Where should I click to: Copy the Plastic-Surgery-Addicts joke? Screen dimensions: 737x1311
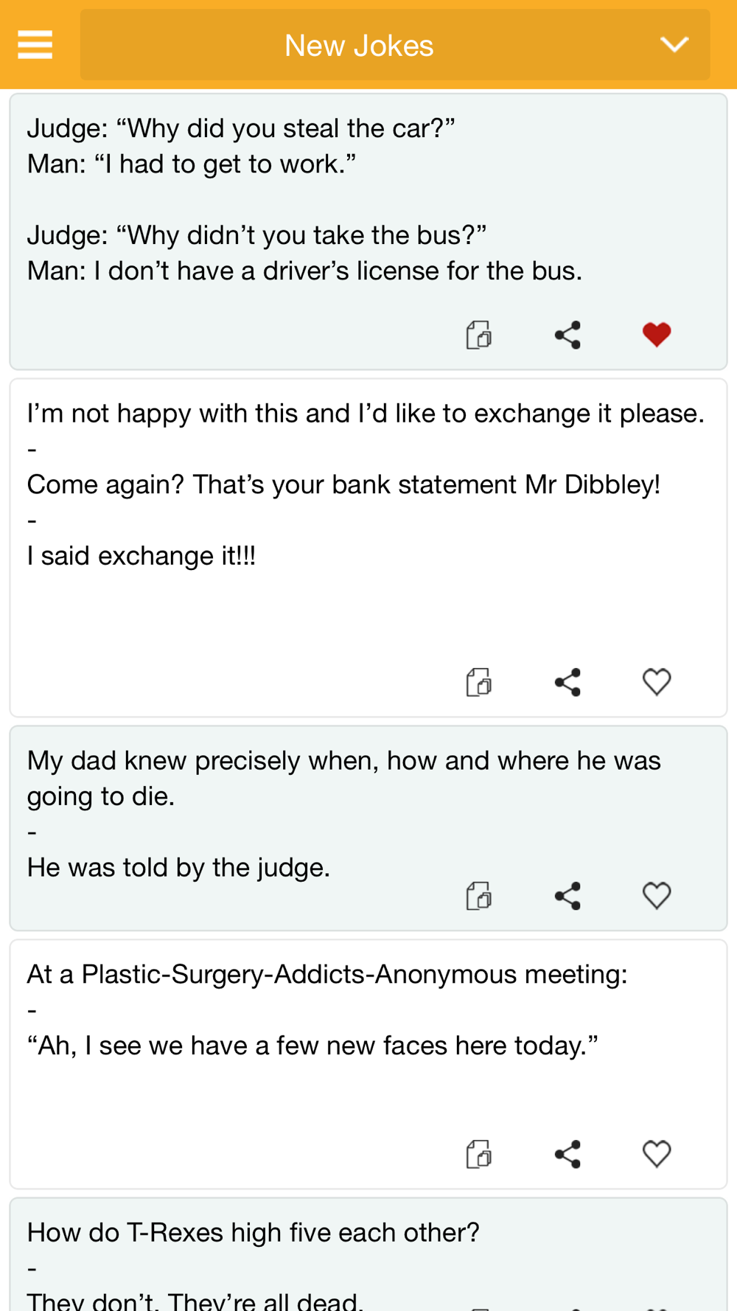coord(479,1154)
